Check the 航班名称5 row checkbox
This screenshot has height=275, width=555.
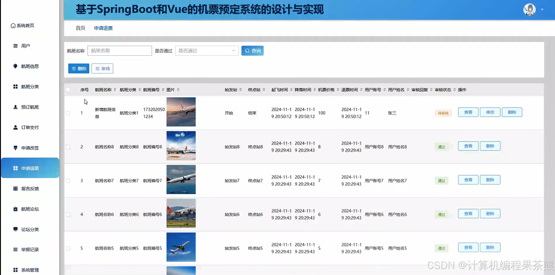coord(68,248)
